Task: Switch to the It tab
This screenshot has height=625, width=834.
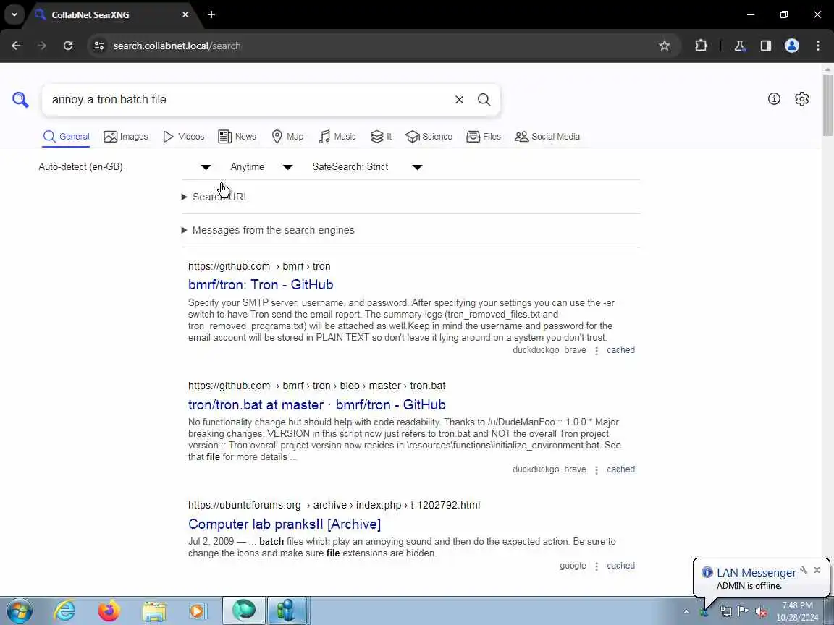Action: (x=382, y=137)
